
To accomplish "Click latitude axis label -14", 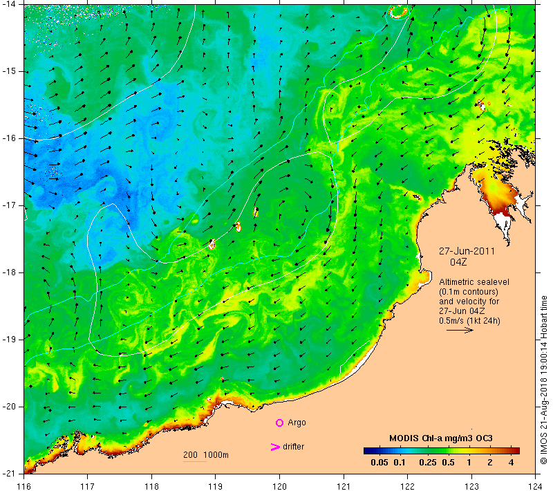I will (x=8, y=4).
